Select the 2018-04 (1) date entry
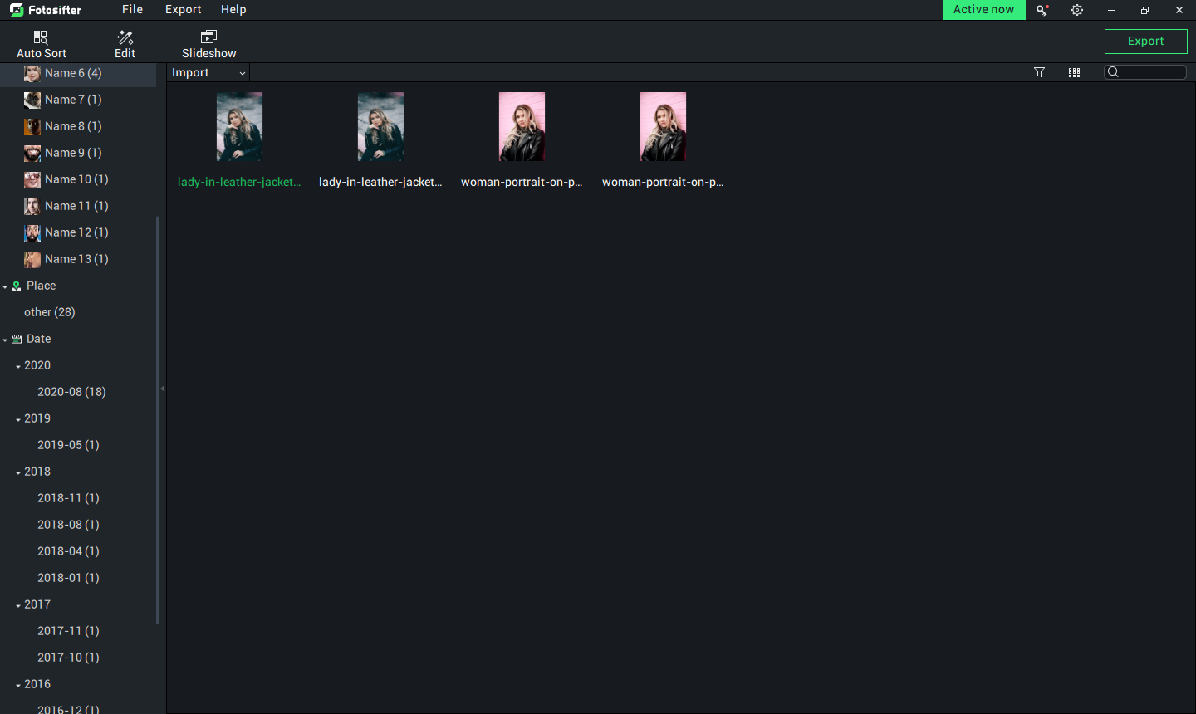Screen dimensions: 1196x714 coord(68,551)
